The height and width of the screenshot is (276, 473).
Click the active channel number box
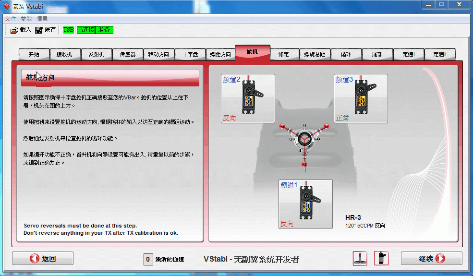coord(148,259)
